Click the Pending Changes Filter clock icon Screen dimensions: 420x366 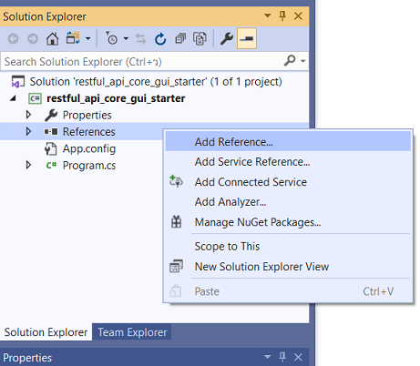pos(112,38)
